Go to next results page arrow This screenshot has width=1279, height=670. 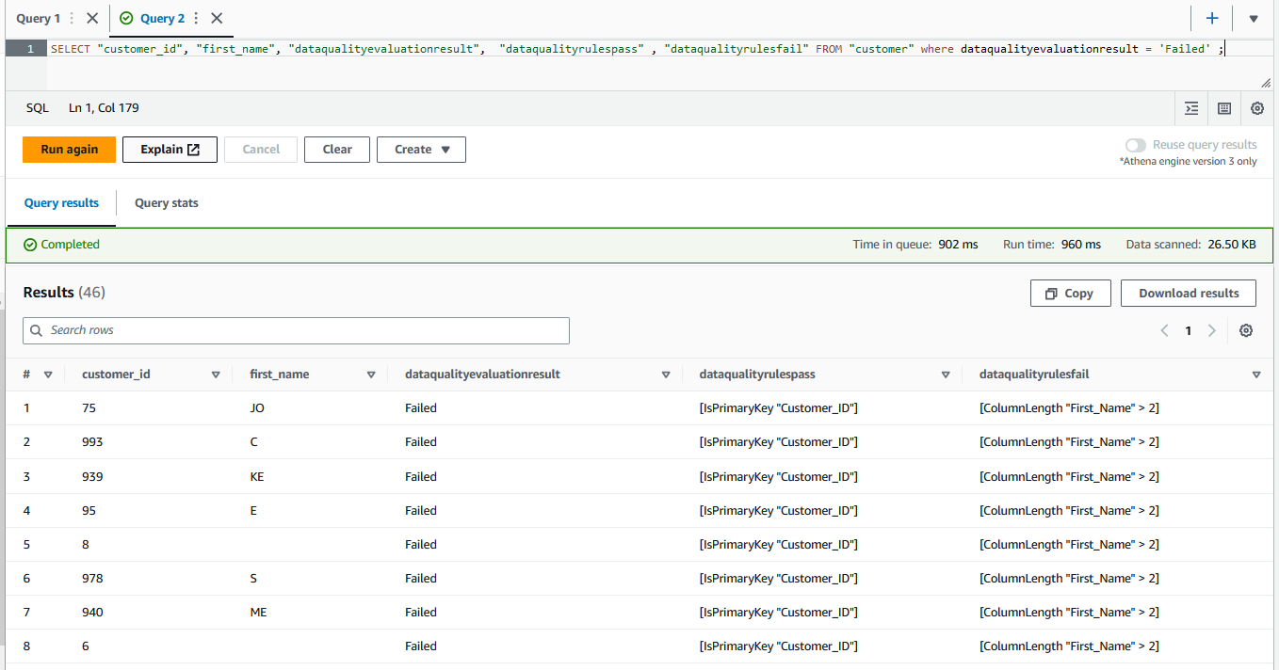pyautogui.click(x=1212, y=330)
